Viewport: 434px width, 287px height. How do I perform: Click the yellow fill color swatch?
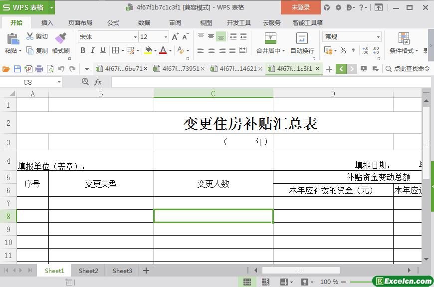148,50
